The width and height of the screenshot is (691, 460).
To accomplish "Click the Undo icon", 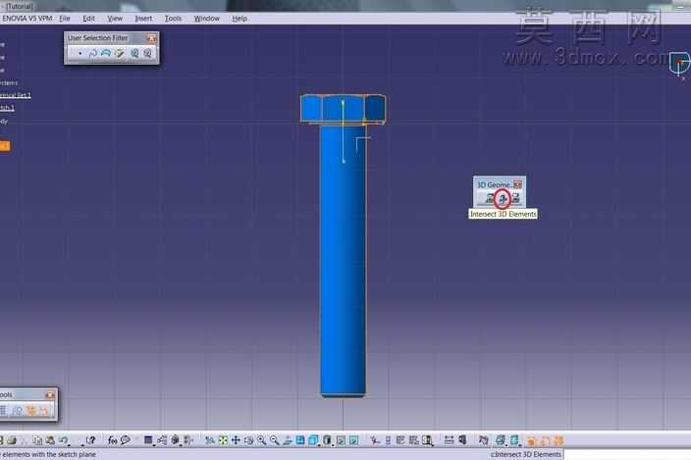I will [63, 440].
